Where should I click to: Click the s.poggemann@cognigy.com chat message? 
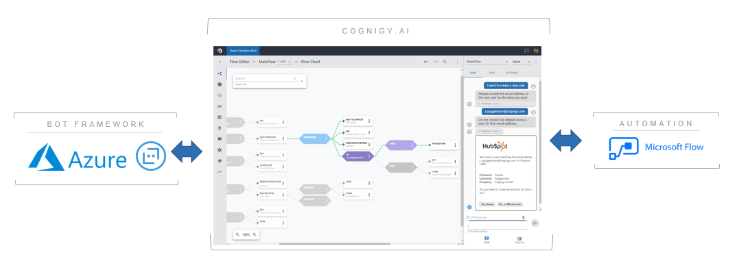pyautogui.click(x=505, y=111)
